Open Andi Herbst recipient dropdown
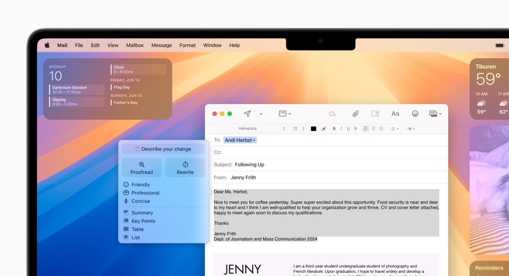 point(240,140)
